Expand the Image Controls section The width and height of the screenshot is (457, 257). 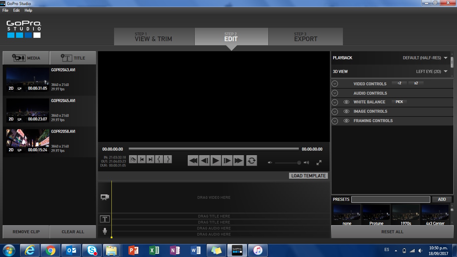pos(335,111)
